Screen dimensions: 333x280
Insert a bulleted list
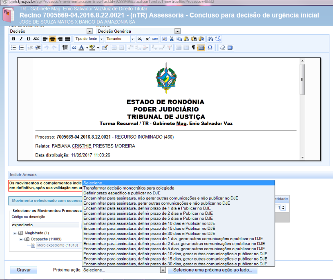pyautogui.click(x=13, y=48)
